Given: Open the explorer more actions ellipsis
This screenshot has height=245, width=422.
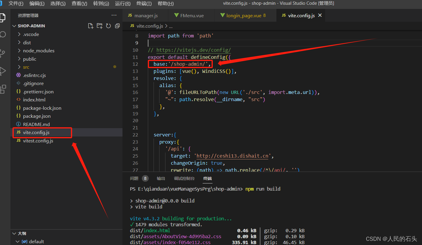Looking at the screenshot, I should (114, 15).
